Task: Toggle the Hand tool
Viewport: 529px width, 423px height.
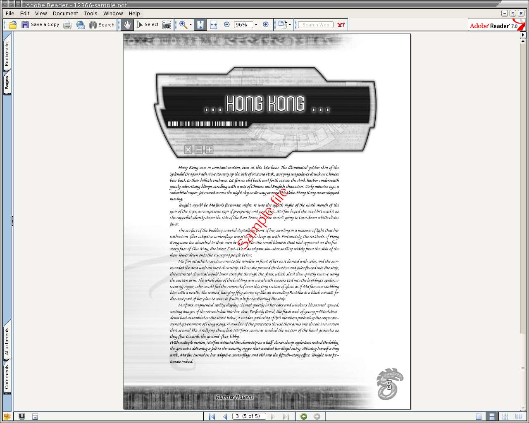Action: [x=127, y=25]
